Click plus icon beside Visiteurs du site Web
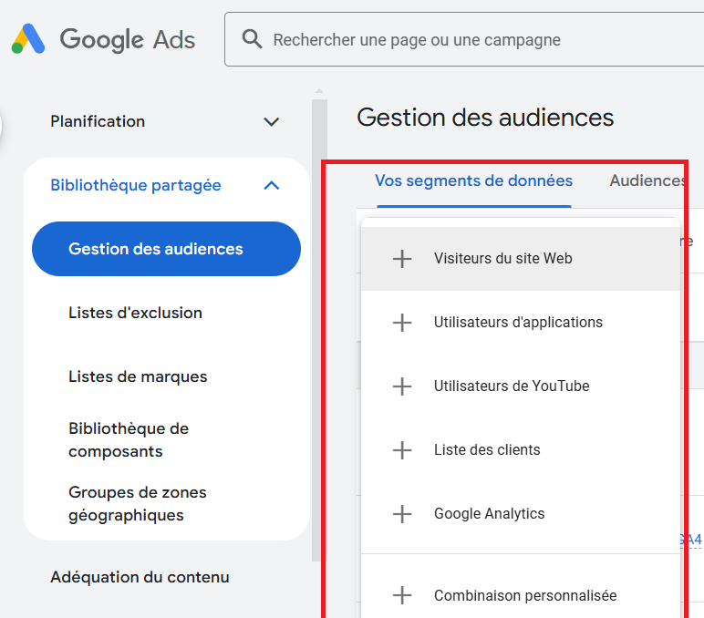The width and height of the screenshot is (704, 618). coord(402,259)
